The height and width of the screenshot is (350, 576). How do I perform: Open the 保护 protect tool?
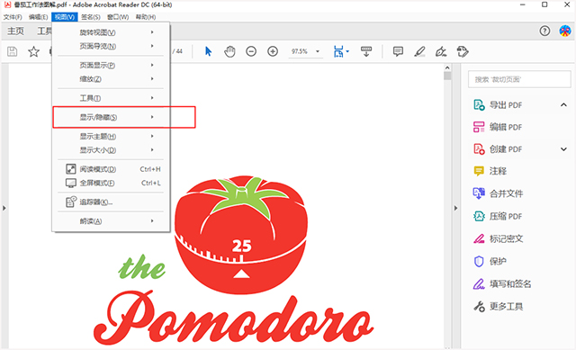point(490,262)
